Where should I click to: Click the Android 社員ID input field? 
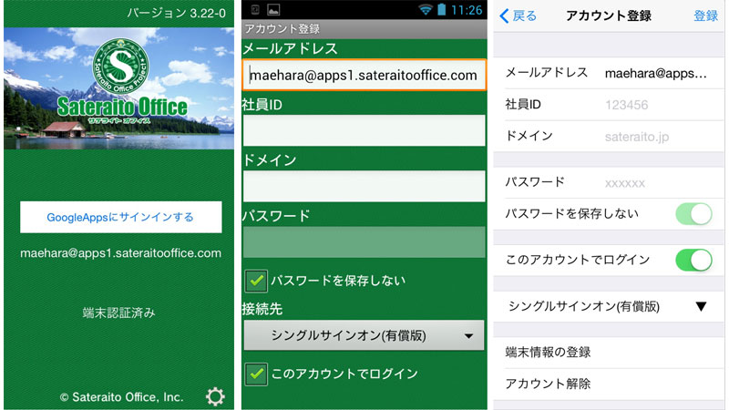click(364, 130)
